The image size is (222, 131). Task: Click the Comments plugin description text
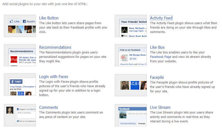71,115
